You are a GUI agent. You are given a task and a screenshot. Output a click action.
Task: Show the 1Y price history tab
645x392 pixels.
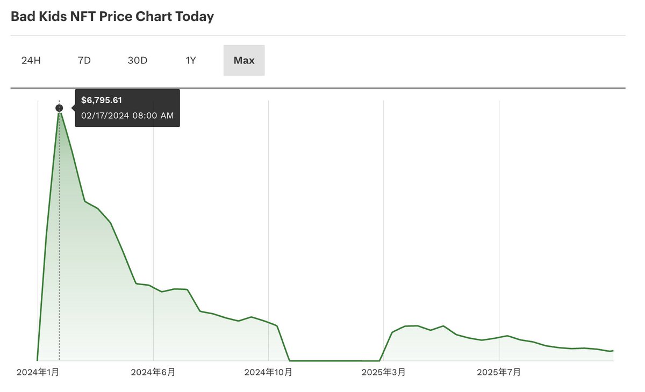point(191,60)
